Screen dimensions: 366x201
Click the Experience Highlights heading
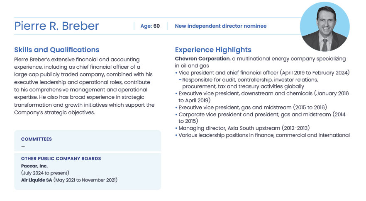pyautogui.click(x=213, y=50)
